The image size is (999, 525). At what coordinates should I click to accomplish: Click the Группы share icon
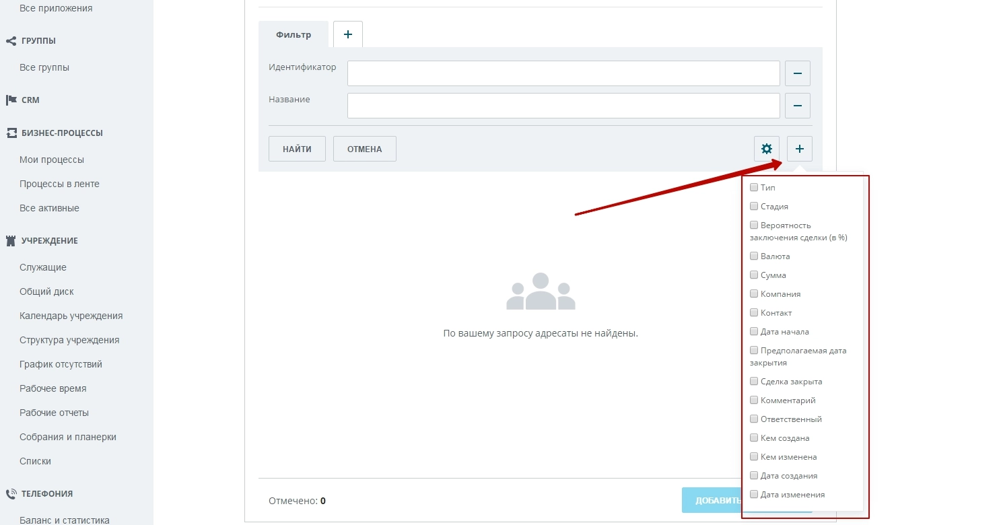pyautogui.click(x=11, y=41)
